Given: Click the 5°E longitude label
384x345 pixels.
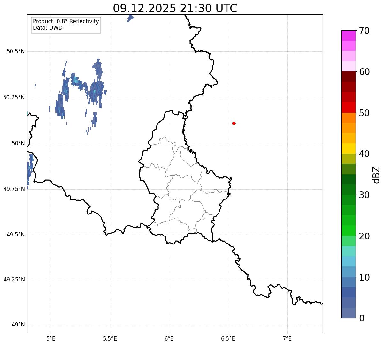Looking at the screenshot, I should tap(51, 339).
